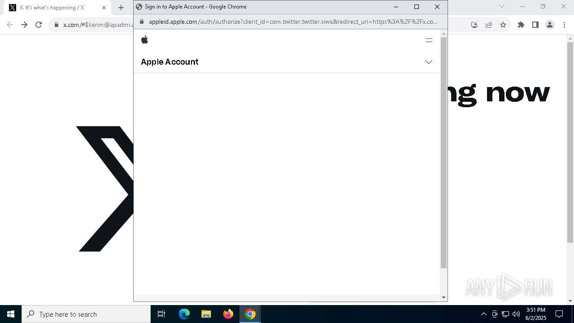
Task: Click popup vertical scrollbar thumb
Action: pos(444,153)
